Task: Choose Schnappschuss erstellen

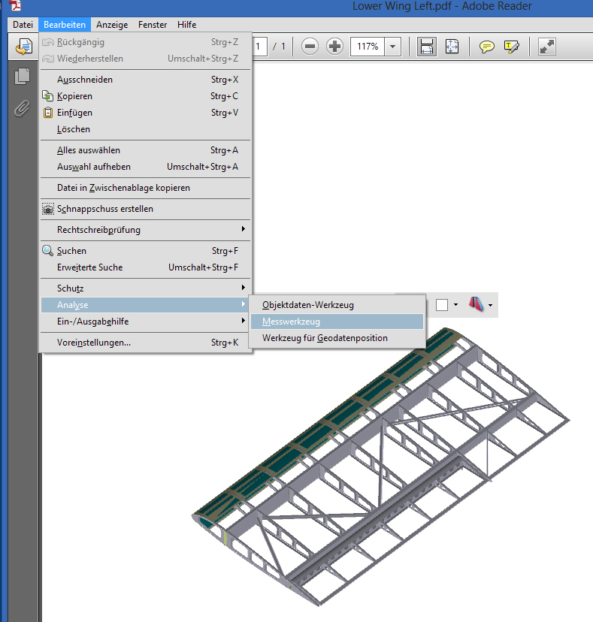Action: [x=146, y=209]
